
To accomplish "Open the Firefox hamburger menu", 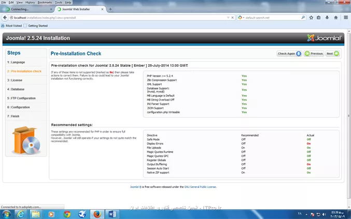I will (346, 18).
